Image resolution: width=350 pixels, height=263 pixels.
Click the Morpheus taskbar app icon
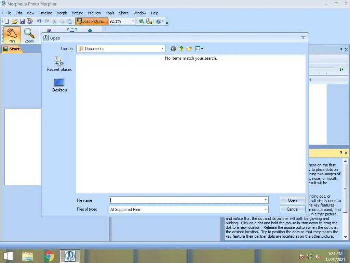pyautogui.click(x=70, y=256)
